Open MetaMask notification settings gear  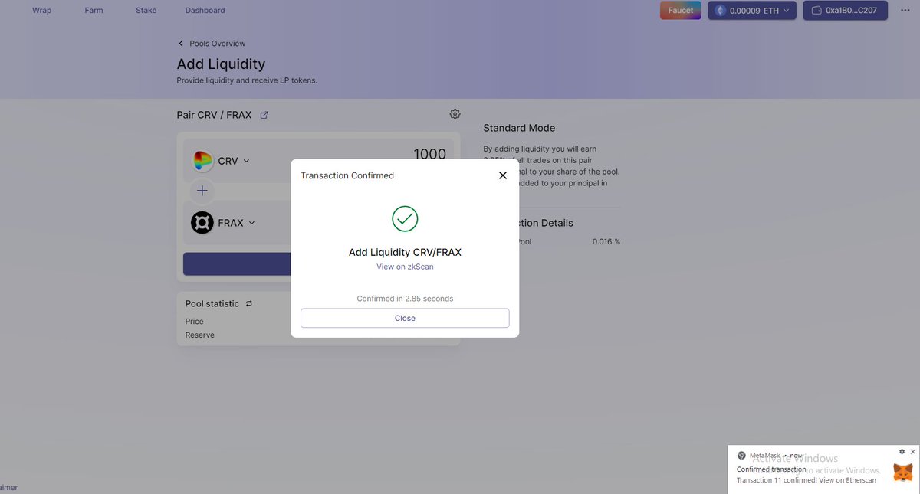(902, 452)
